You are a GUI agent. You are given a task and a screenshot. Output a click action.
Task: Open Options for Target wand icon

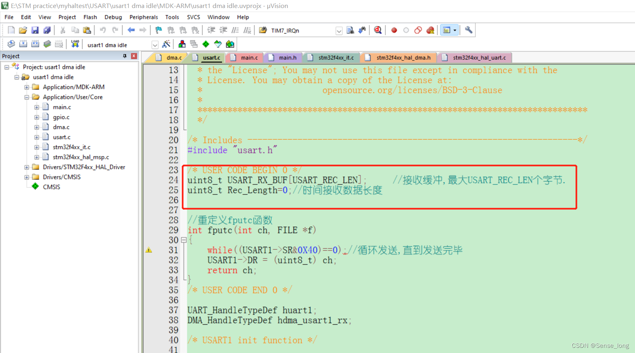pyautogui.click(x=166, y=44)
